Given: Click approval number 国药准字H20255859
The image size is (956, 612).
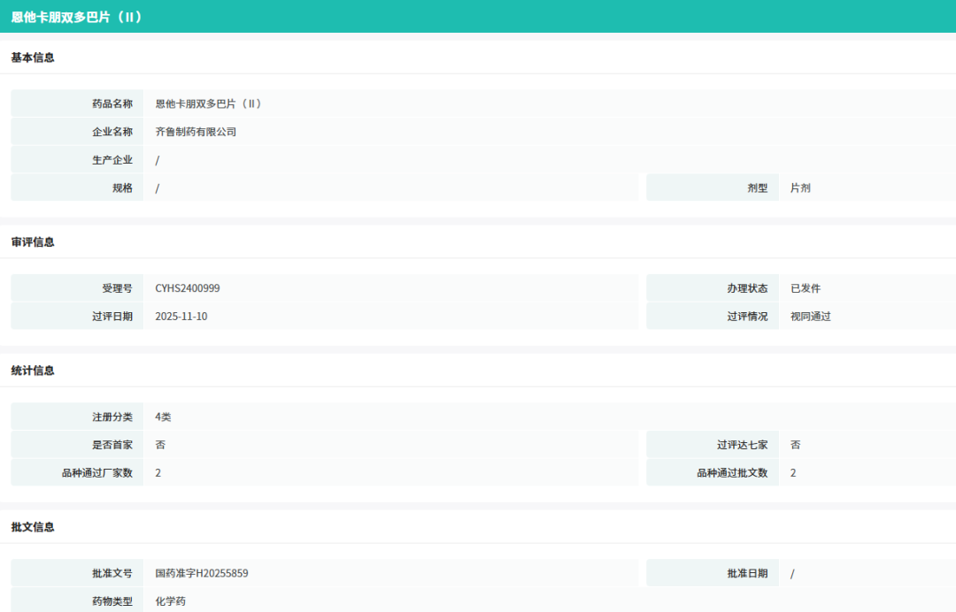Looking at the screenshot, I should (x=201, y=574).
